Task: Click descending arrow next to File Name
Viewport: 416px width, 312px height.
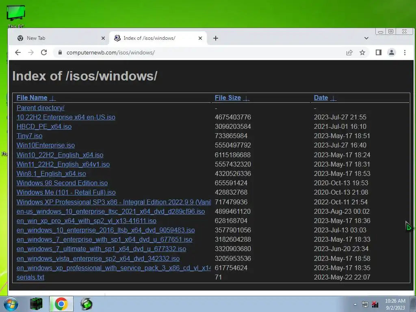Action: point(53,98)
